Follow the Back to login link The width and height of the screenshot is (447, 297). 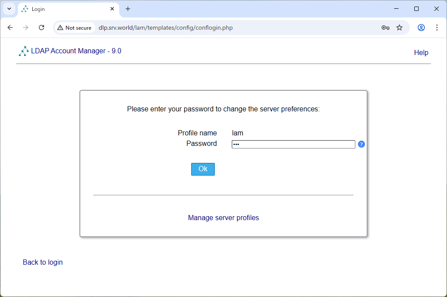click(43, 262)
